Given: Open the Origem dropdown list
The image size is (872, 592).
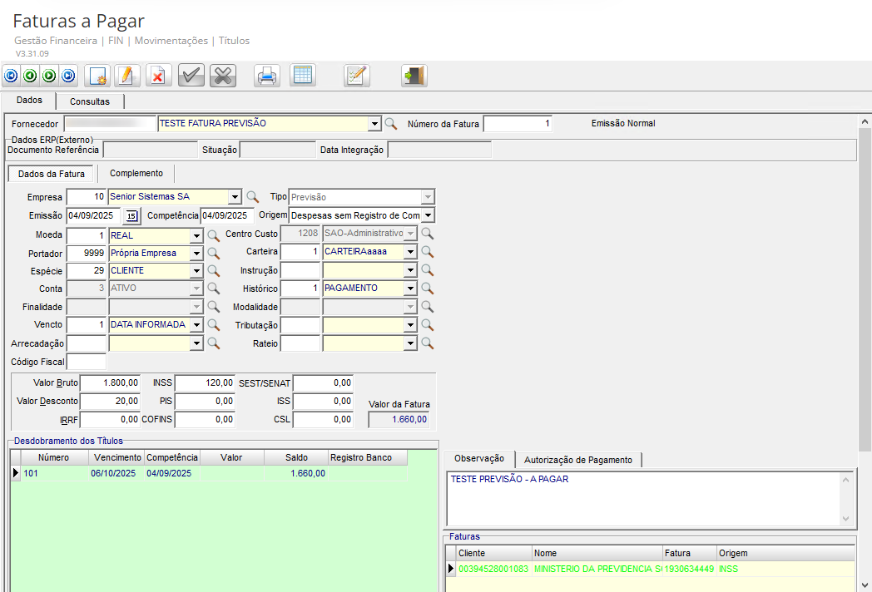Looking at the screenshot, I should (x=428, y=215).
